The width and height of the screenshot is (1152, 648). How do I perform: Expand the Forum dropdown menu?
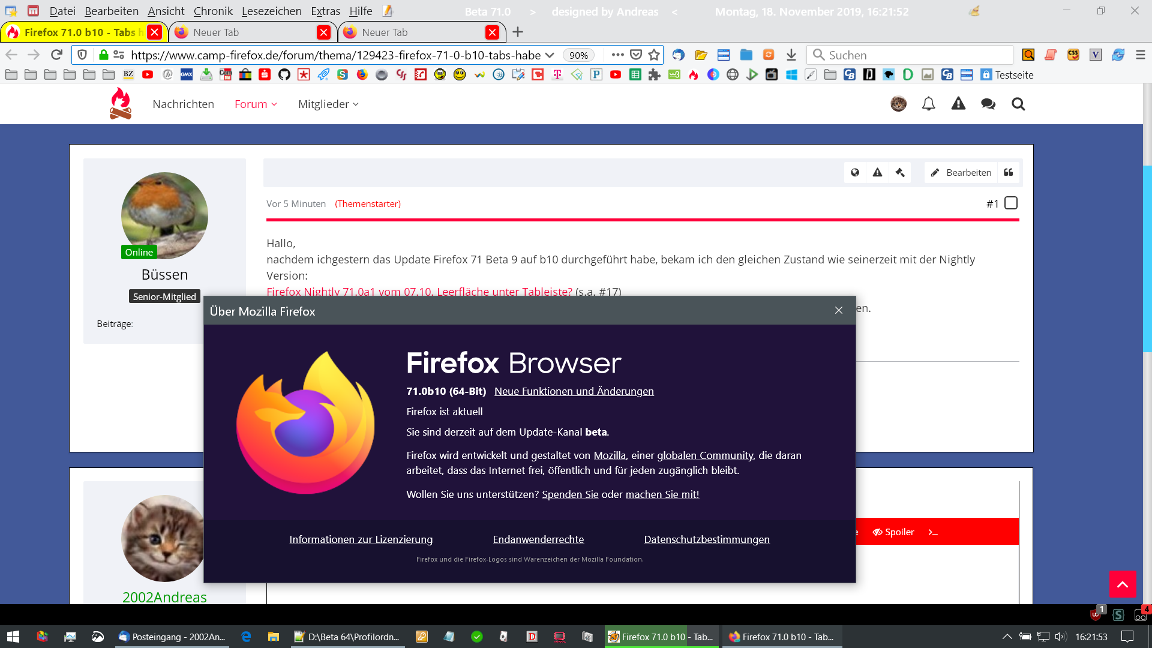click(x=256, y=104)
